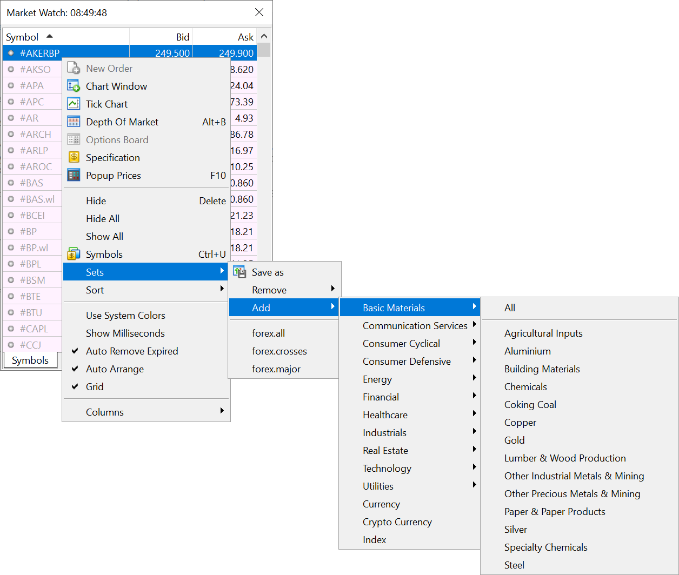This screenshot has width=679, height=575.
Task: Open Depth Of Market via its icon
Action: [74, 122]
